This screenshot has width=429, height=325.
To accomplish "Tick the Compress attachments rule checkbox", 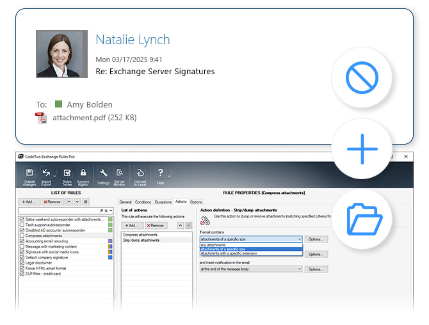I will pos(22,235).
